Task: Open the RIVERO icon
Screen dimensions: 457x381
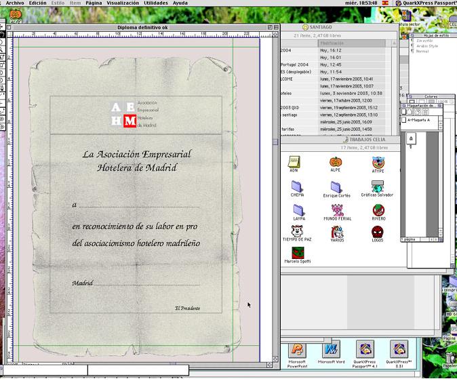Action: (378, 212)
